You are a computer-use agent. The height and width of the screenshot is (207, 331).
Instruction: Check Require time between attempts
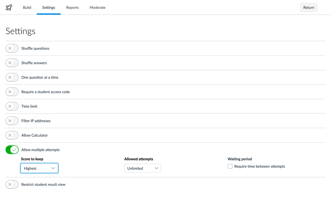[x=230, y=166]
